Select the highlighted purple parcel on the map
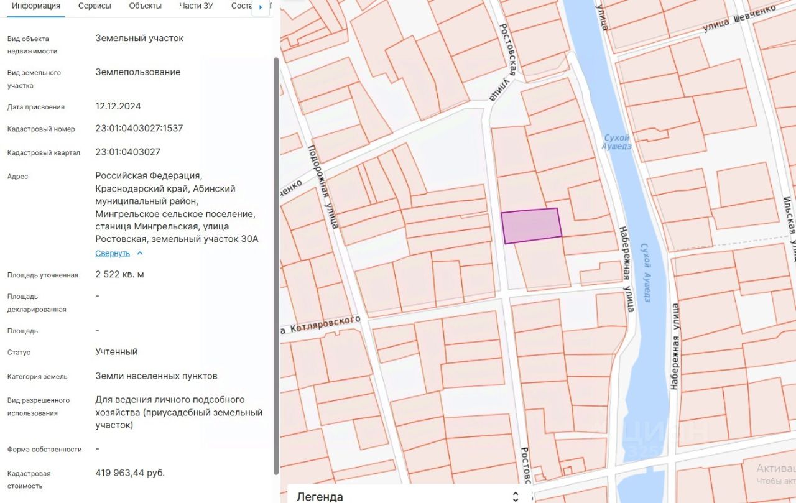This screenshot has height=503, width=796. click(532, 225)
